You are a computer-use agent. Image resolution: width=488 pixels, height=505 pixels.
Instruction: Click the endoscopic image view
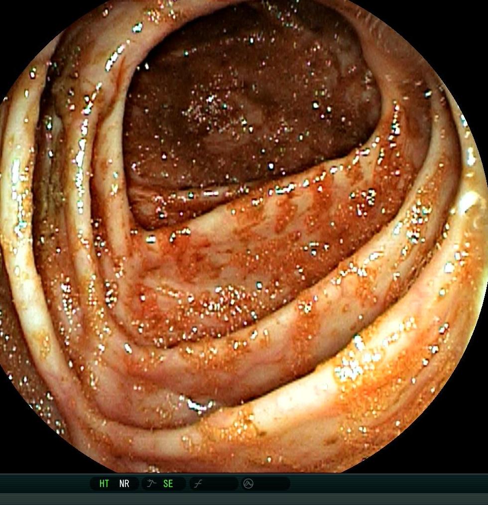[244, 236]
